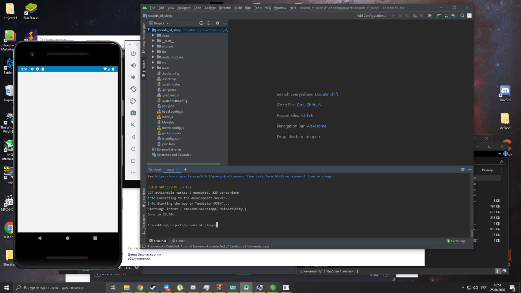Rotate the emulator left
This screenshot has height=293, width=521.
tap(133, 89)
